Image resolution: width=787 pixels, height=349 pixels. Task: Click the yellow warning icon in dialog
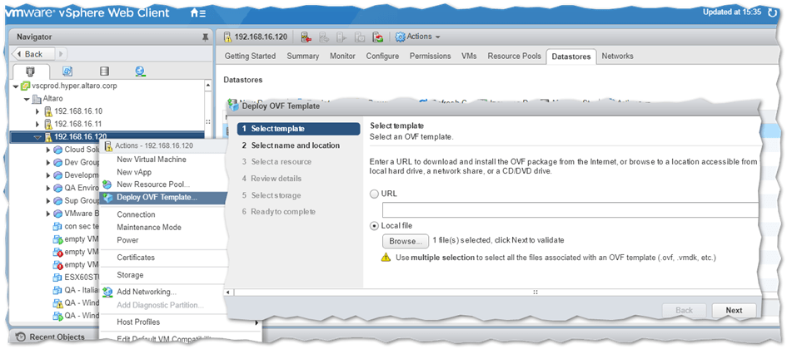386,258
